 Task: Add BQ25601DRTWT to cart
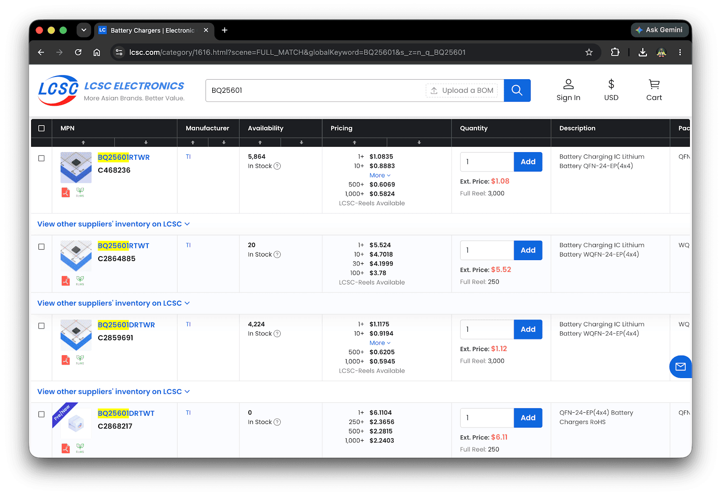528,418
